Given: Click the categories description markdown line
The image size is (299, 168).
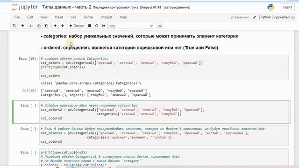Looking at the screenshot, I should click(140, 36).
